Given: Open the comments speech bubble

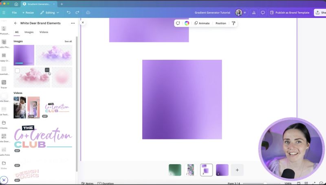Looking at the screenshot, I should click(x=263, y=13).
